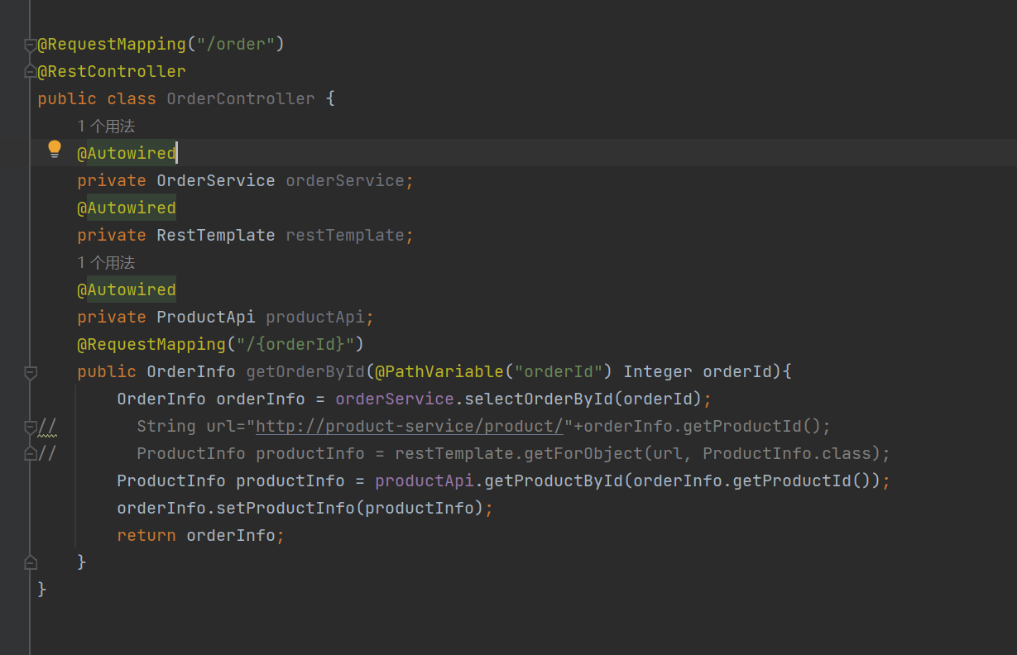
Task: Collapse the getOrderById method with gutter arrow
Action: pyautogui.click(x=31, y=371)
